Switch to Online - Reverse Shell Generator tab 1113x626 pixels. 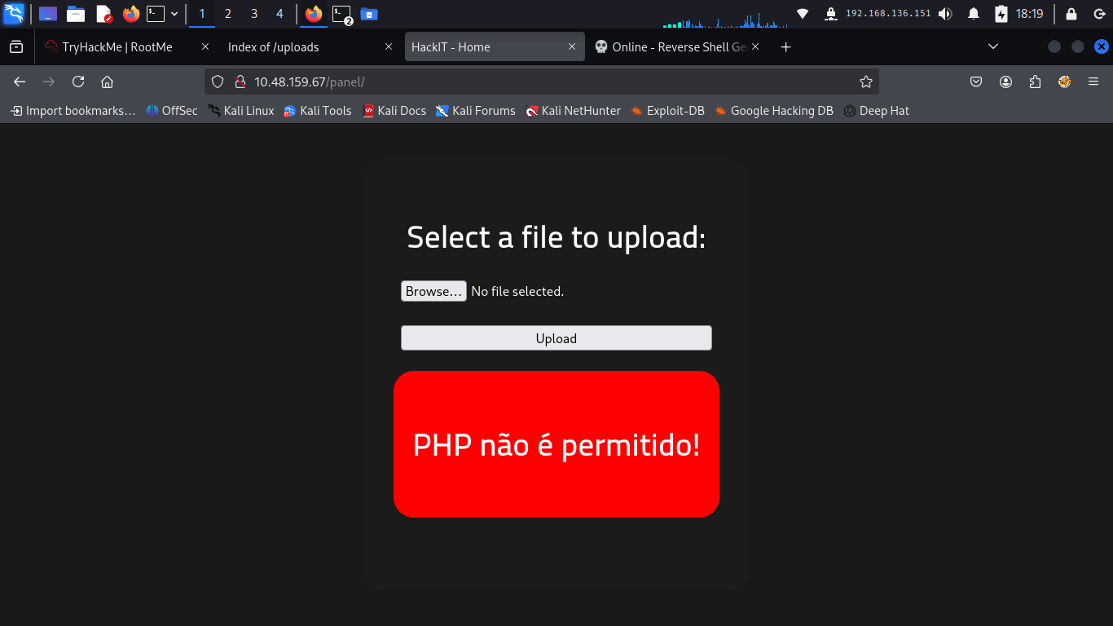point(680,47)
